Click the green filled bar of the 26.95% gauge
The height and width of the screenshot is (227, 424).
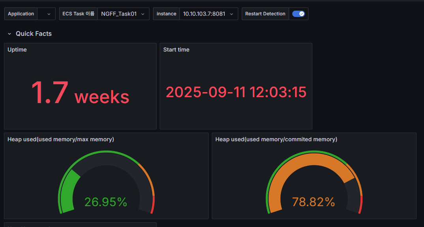[69, 190]
